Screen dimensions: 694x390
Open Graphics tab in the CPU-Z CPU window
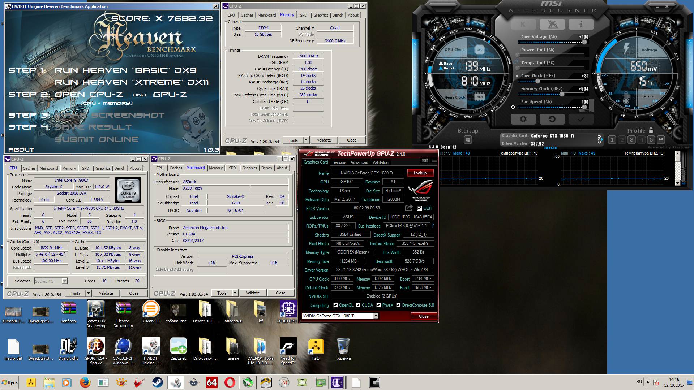pyautogui.click(x=103, y=168)
